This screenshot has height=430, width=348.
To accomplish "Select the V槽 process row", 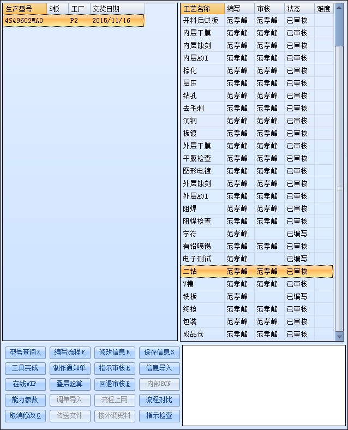I will click(257, 284).
